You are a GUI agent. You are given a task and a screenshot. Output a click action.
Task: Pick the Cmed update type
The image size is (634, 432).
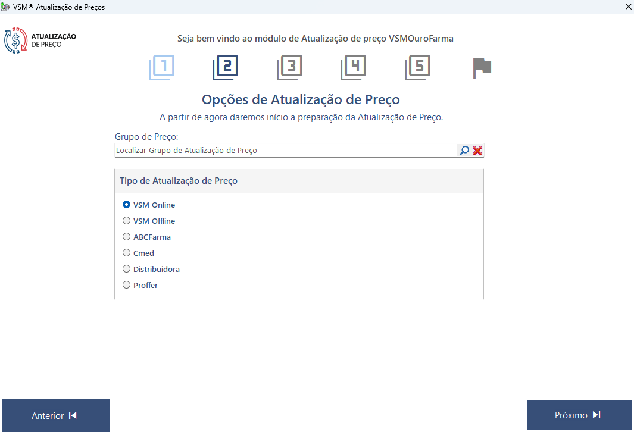pyautogui.click(x=126, y=253)
